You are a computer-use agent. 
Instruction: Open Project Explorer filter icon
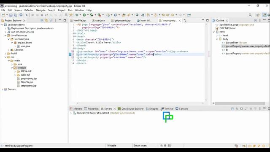click(x=51, y=21)
